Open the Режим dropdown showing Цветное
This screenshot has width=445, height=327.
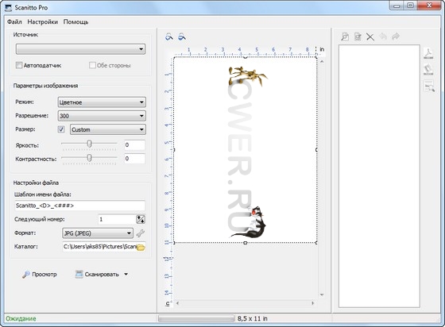[x=102, y=102]
